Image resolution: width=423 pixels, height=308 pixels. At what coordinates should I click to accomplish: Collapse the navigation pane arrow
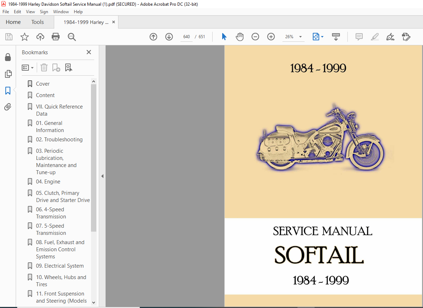tap(102, 176)
